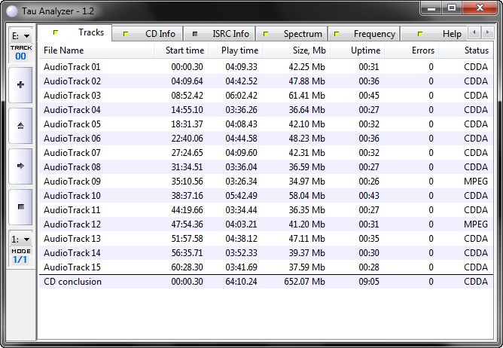Screen dimensions: 503x348
Task: Sort by Play time column header
Action: tap(236, 50)
